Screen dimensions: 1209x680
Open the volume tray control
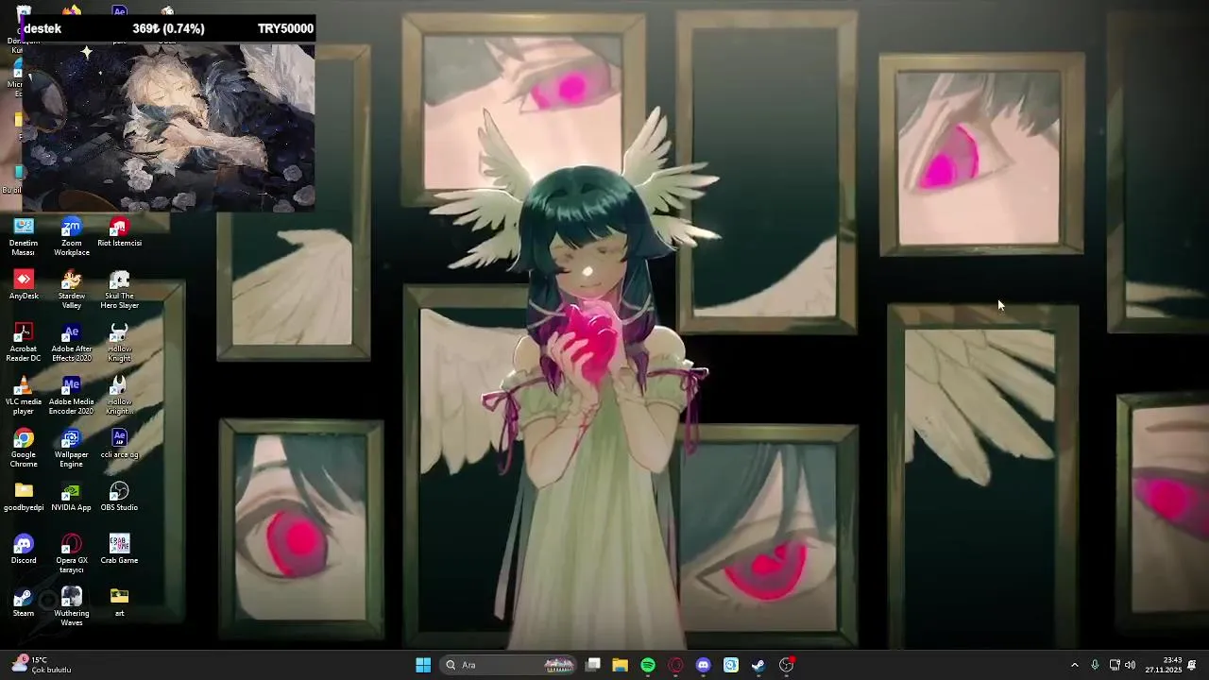point(1130,665)
